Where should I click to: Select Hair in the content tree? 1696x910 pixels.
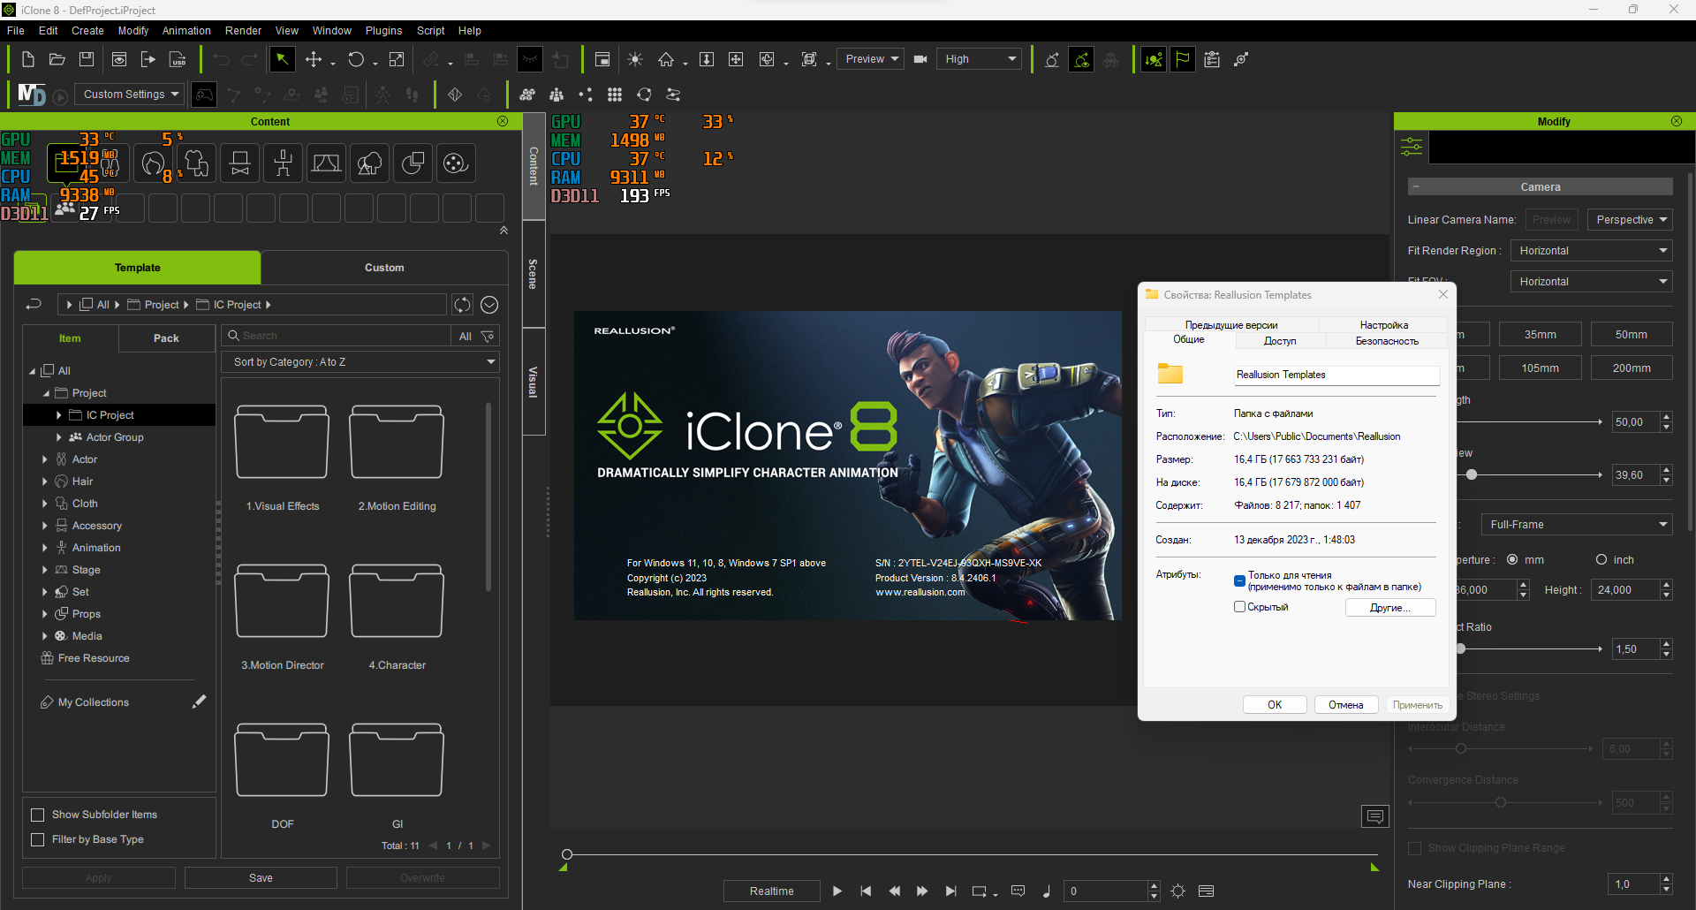[82, 482]
